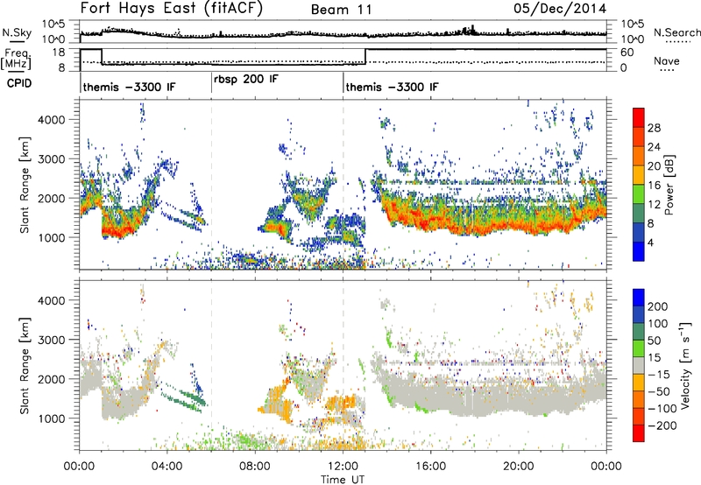
Task: Click the dashed 12:00 CPID marker in velocity panel
Action: 343,365
